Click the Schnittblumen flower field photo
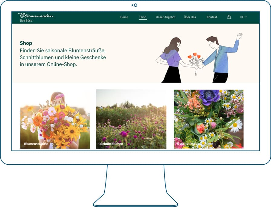Viewport: 271px width, 207px height. pos(131,118)
